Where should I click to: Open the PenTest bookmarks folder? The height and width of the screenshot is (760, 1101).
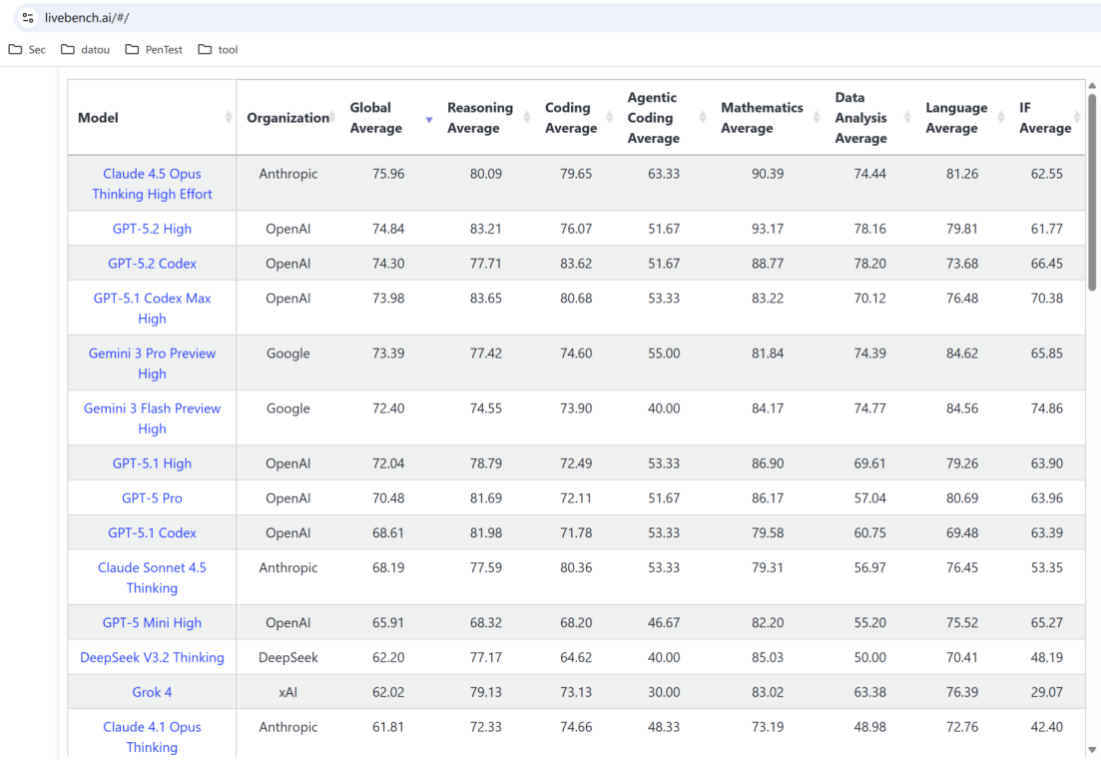click(x=154, y=49)
